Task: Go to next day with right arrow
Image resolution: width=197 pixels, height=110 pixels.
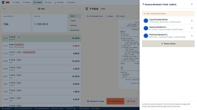Action: click(78, 9)
